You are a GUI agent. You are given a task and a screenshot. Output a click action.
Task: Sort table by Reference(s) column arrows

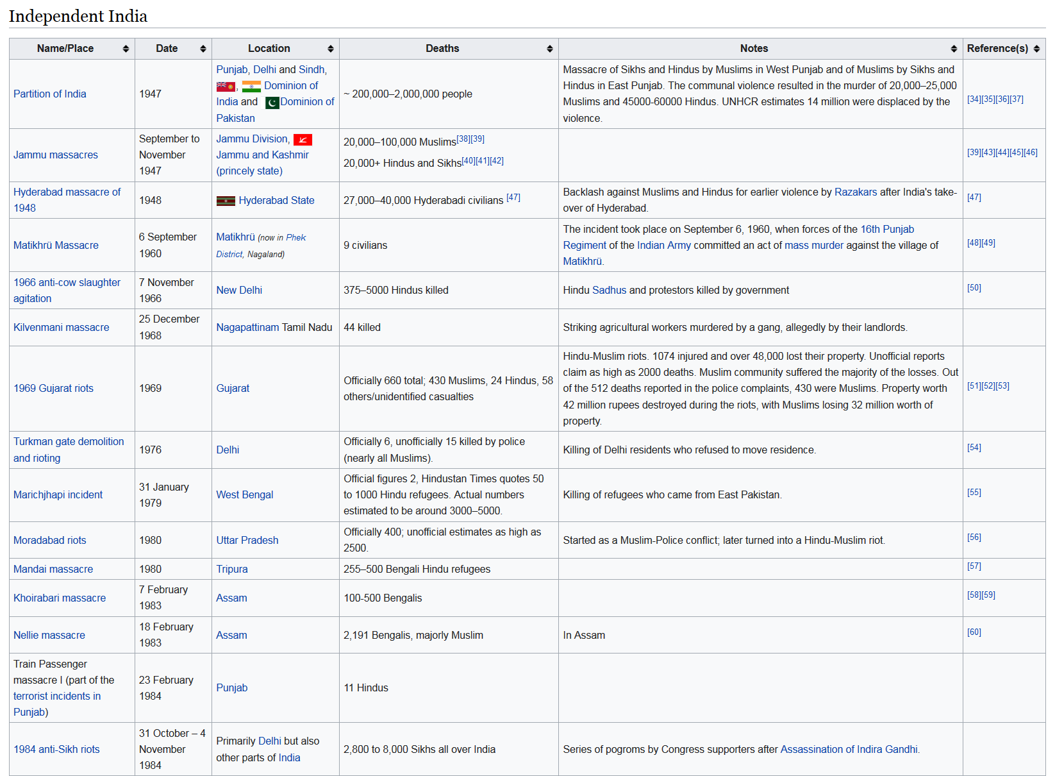point(1036,49)
